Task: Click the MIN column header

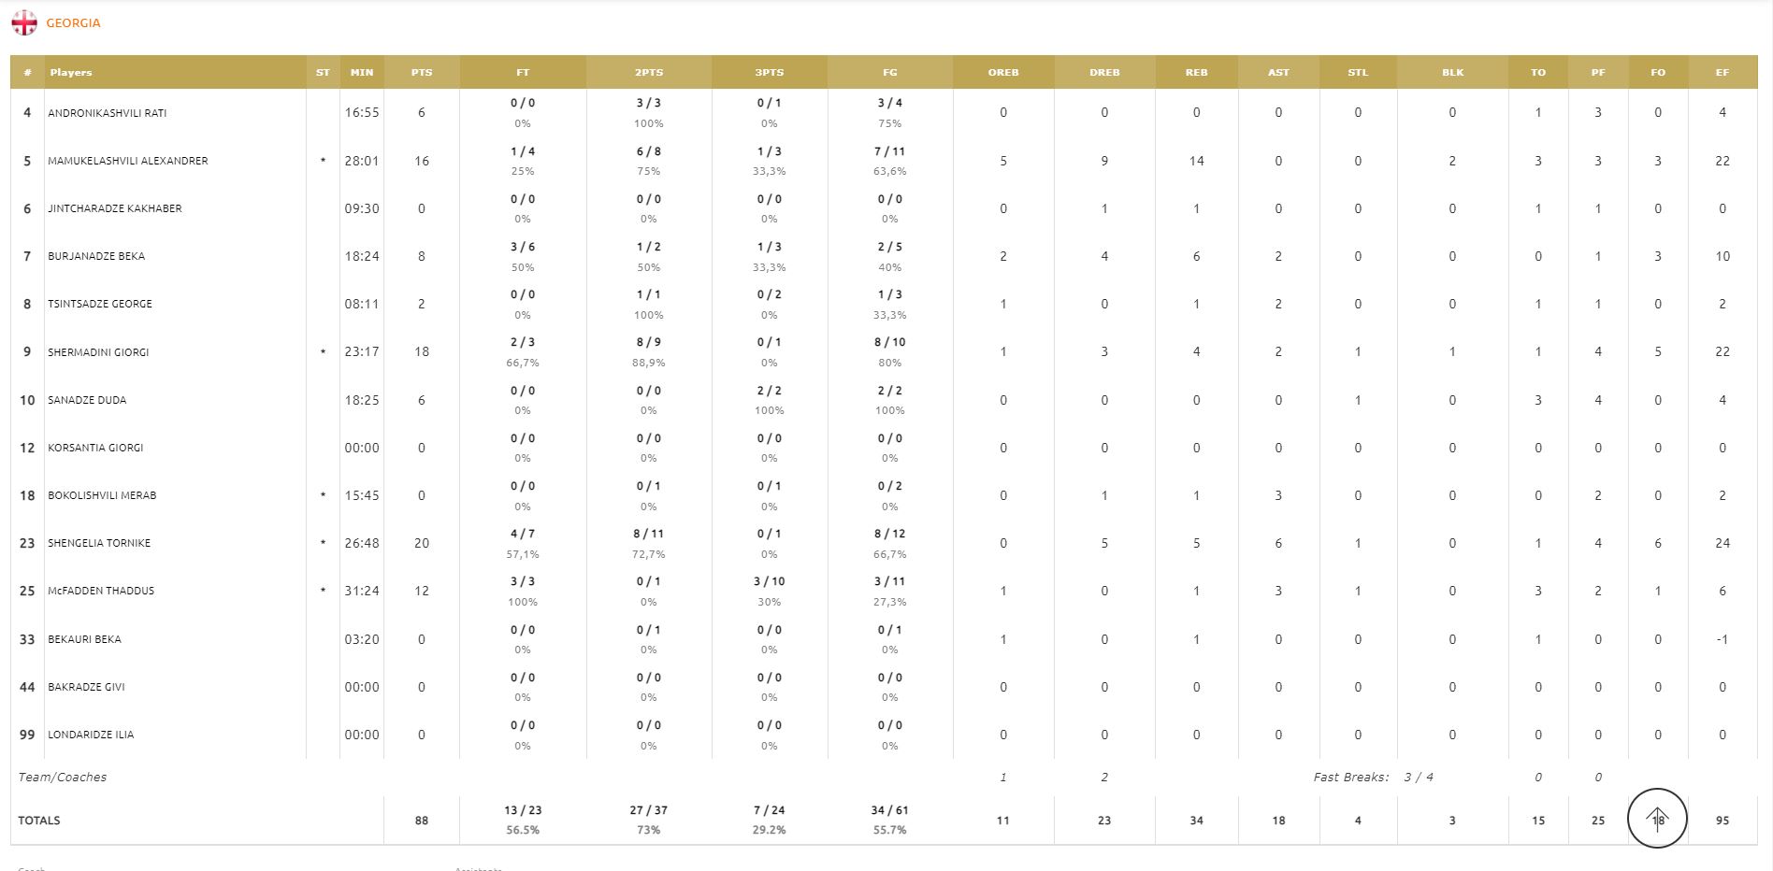Action: 361,72
